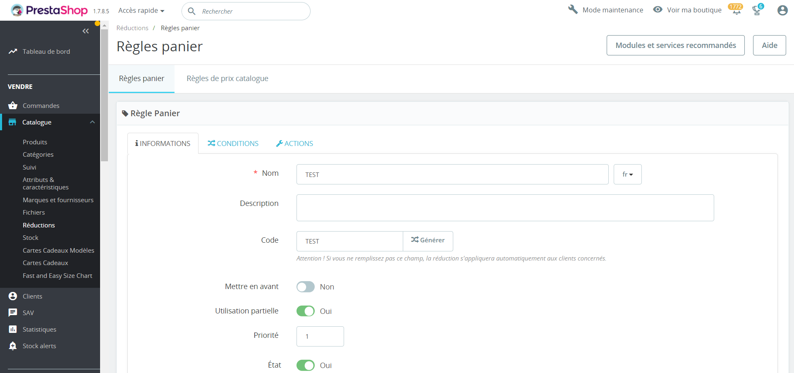Focus the Description text field
Viewport: 794px width, 373px height.
coord(505,208)
